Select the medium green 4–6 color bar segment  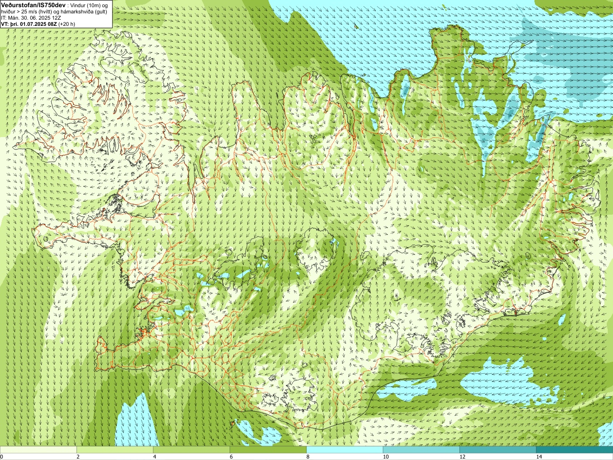[x=192, y=450]
